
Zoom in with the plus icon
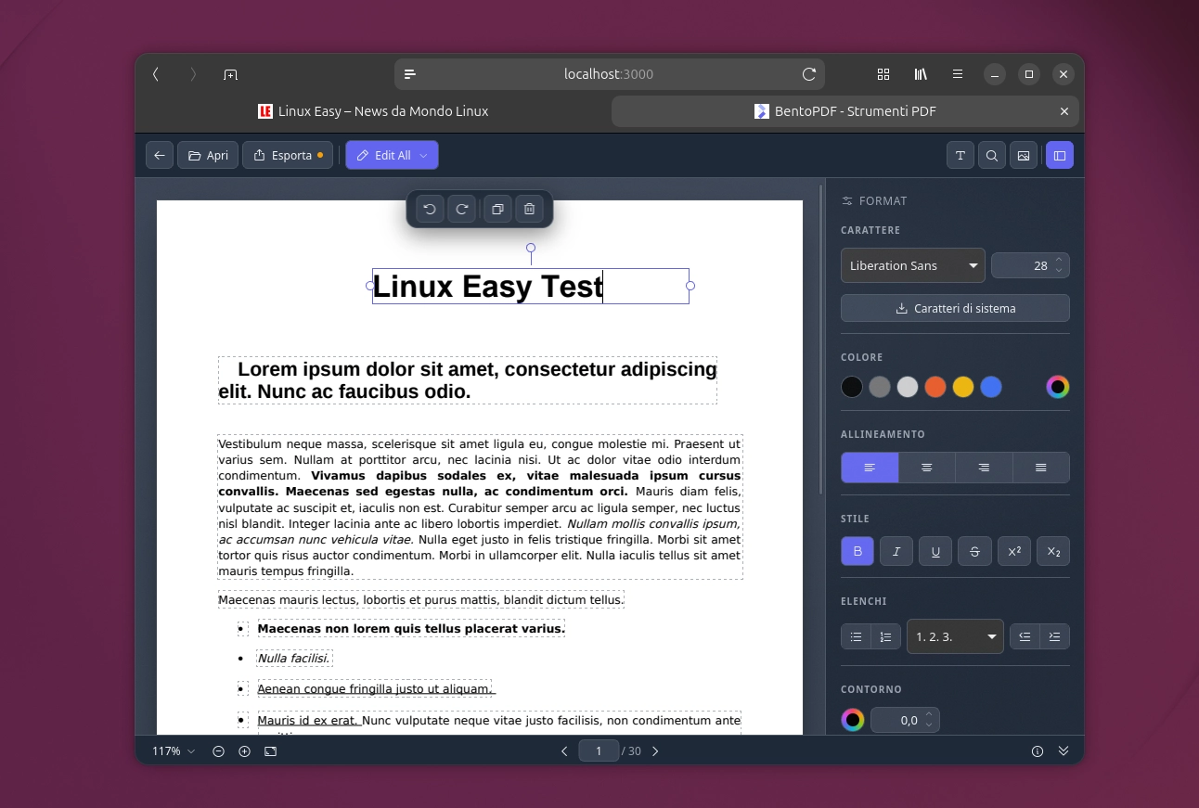tap(244, 750)
